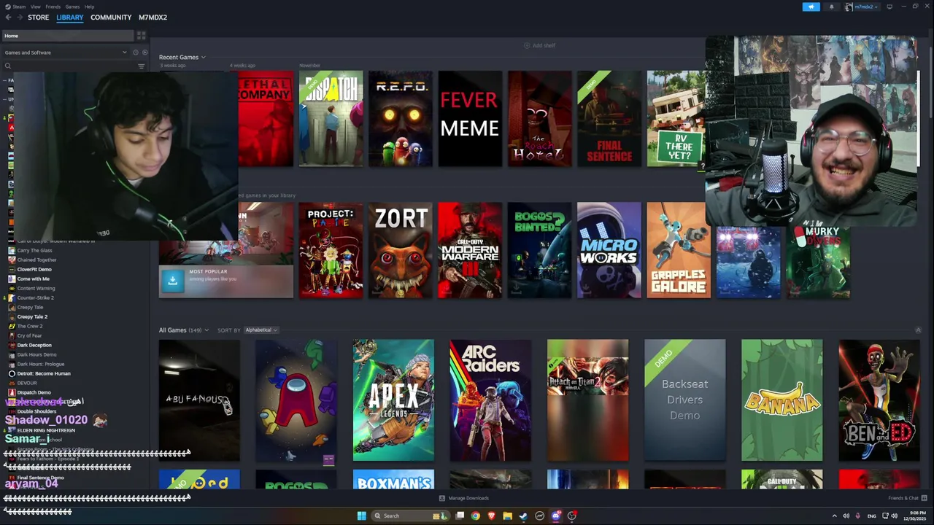Image resolution: width=934 pixels, height=525 pixels.
Task: Click the Home button in sidebar
Action: click(68, 36)
